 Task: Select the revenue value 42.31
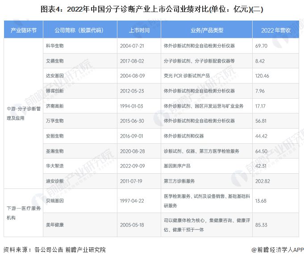(x=261, y=166)
